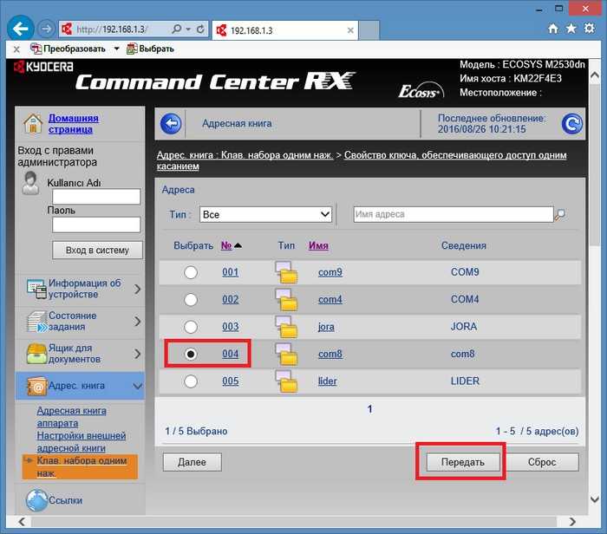607x534 pixels.
Task: Click the address bar search magnifier icon
Action: (x=176, y=29)
